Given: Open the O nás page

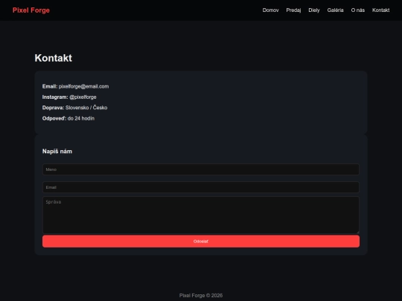Looking at the screenshot, I should click(358, 10).
